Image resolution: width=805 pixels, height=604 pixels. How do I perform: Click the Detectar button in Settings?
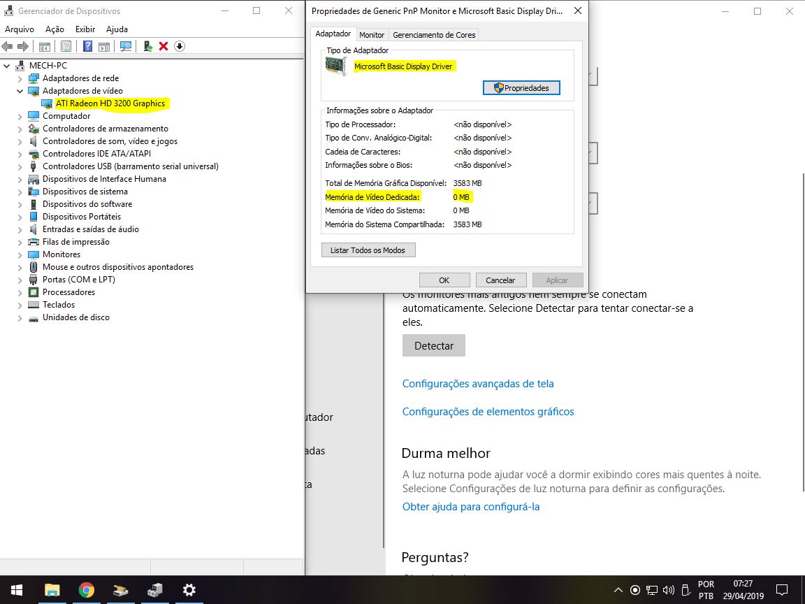pyautogui.click(x=434, y=345)
